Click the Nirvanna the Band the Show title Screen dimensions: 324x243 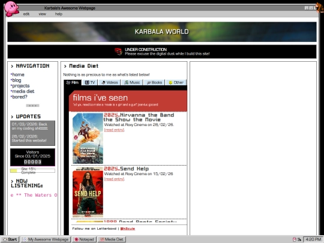click(x=139, y=118)
